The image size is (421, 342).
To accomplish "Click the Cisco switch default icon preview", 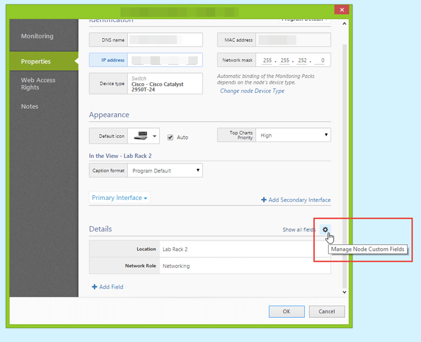I will point(139,136).
